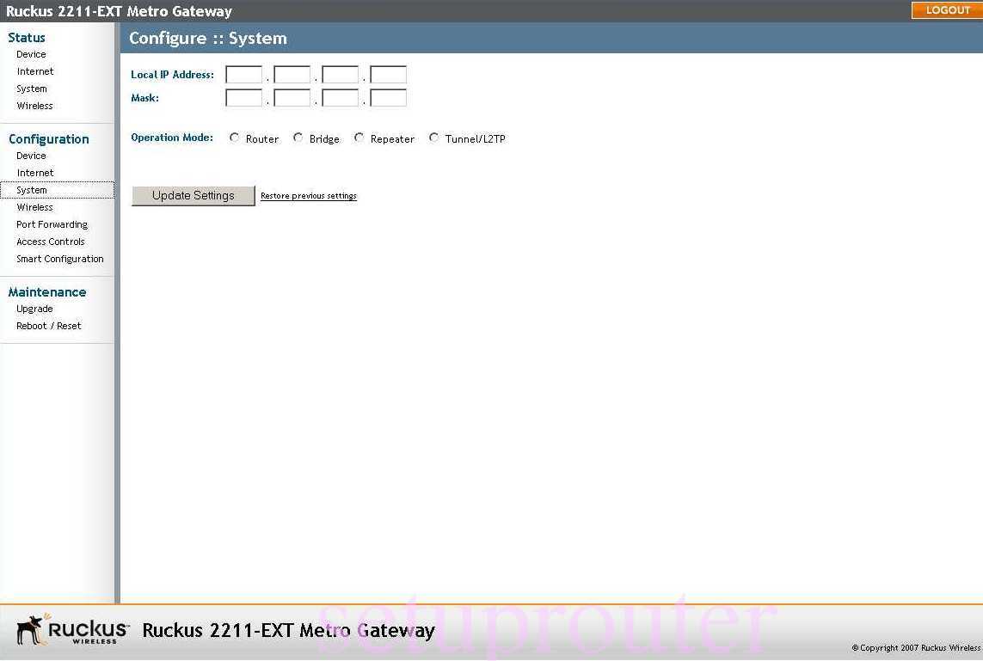Open Restore previous settings link
The image size is (983, 661).
click(x=308, y=195)
